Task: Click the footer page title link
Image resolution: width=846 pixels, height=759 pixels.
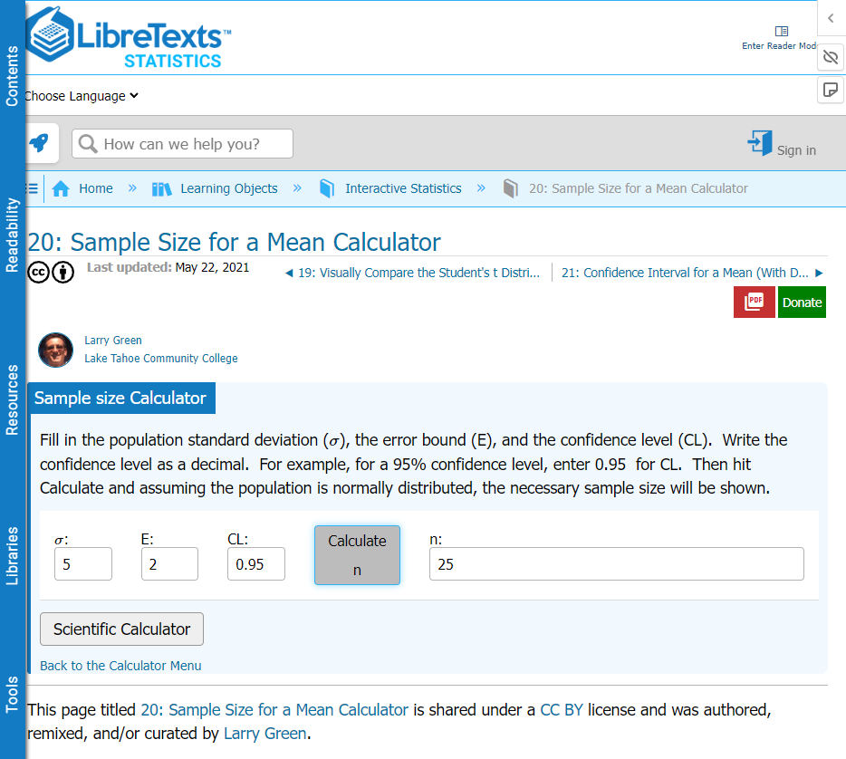Action: [274, 710]
